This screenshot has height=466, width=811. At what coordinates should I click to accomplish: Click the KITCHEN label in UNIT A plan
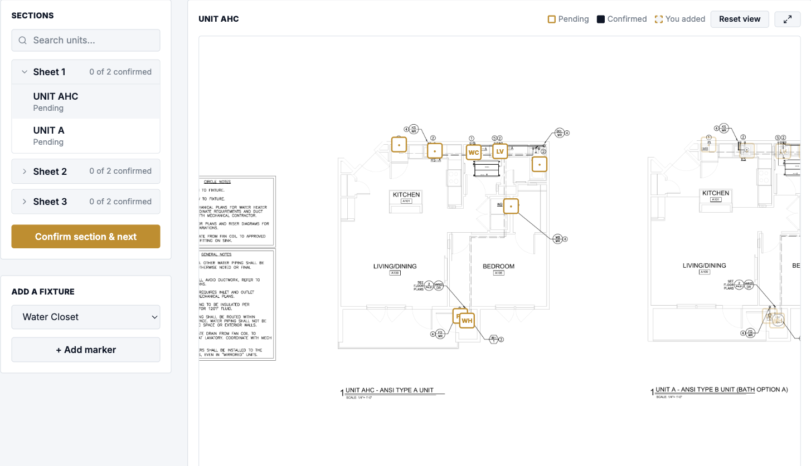click(716, 193)
